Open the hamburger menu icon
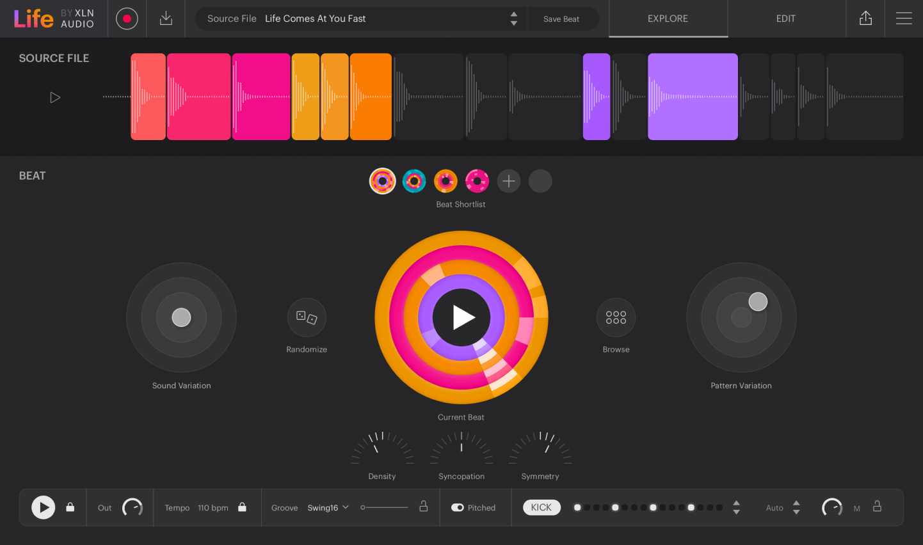923x545 pixels. pyautogui.click(x=904, y=19)
